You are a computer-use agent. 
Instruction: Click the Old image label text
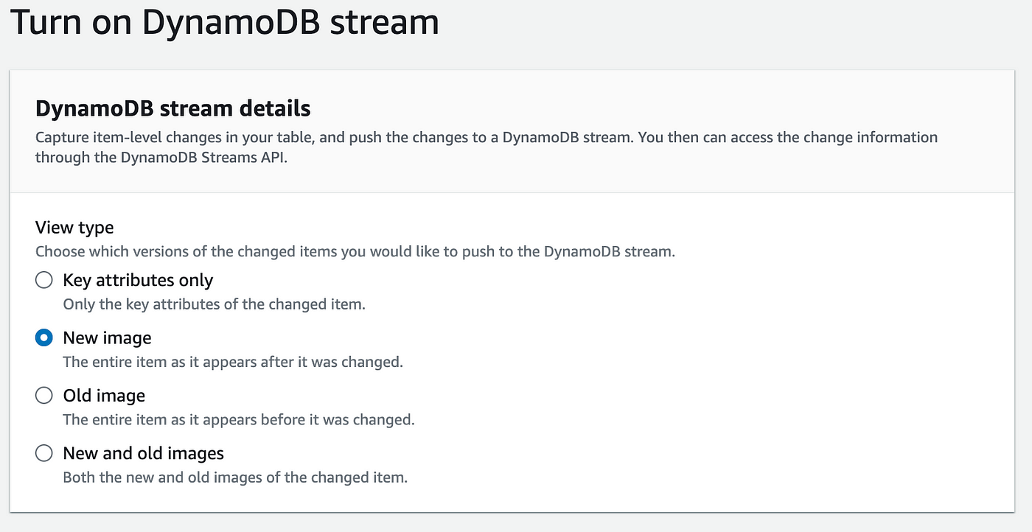click(103, 395)
